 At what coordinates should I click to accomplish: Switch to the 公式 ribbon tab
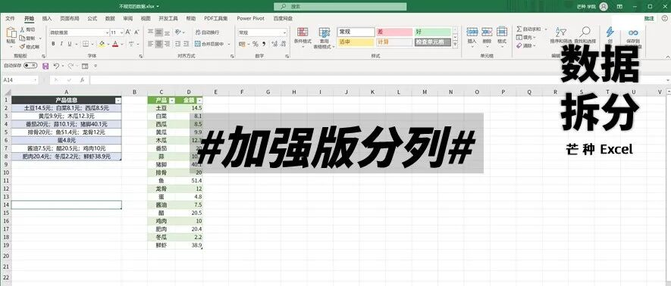pos(92,19)
